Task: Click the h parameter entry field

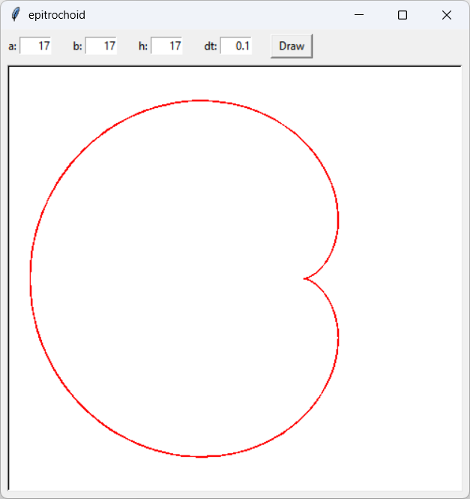Action: [x=166, y=46]
